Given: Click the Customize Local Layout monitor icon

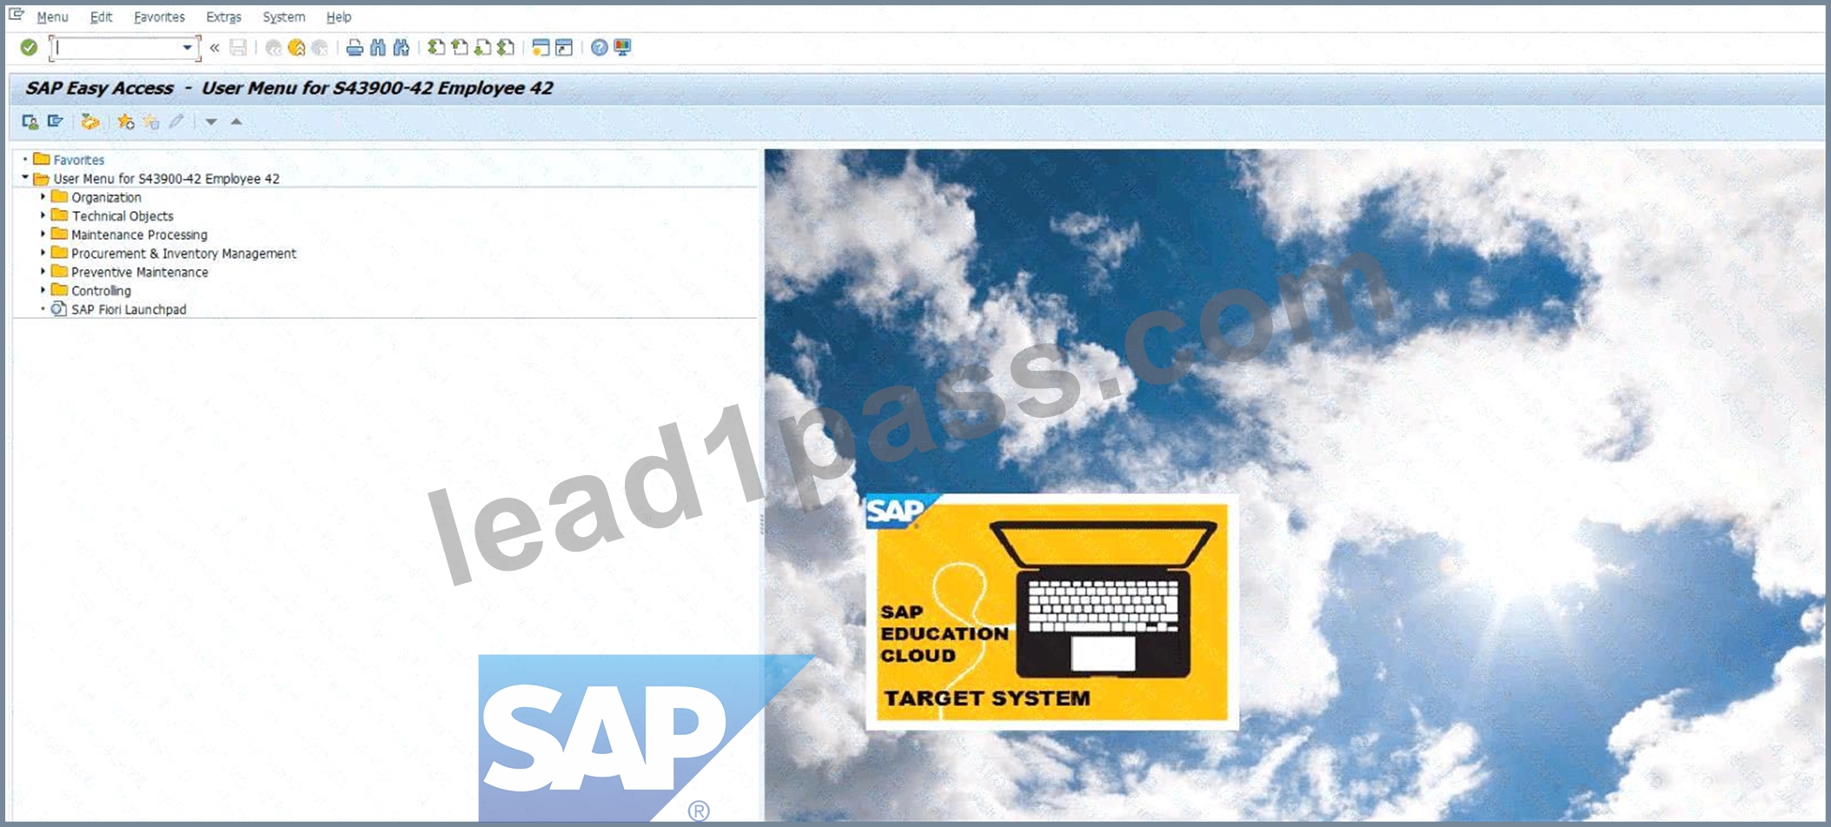Looking at the screenshot, I should point(622,48).
